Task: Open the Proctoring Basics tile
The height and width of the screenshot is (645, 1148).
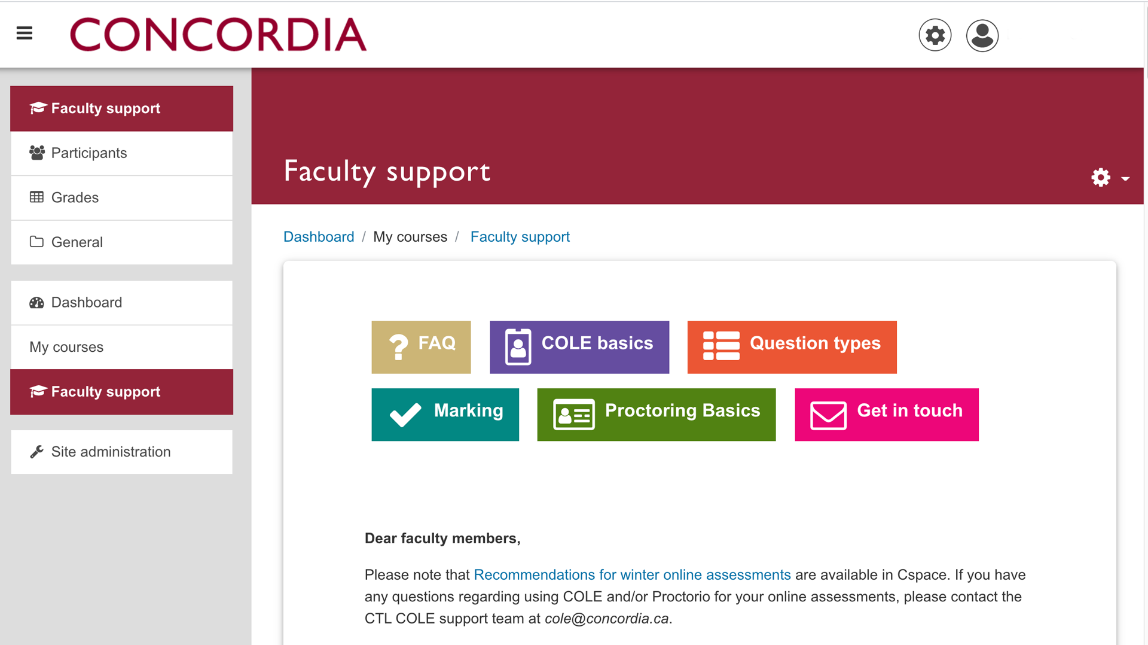Action: [x=656, y=415]
